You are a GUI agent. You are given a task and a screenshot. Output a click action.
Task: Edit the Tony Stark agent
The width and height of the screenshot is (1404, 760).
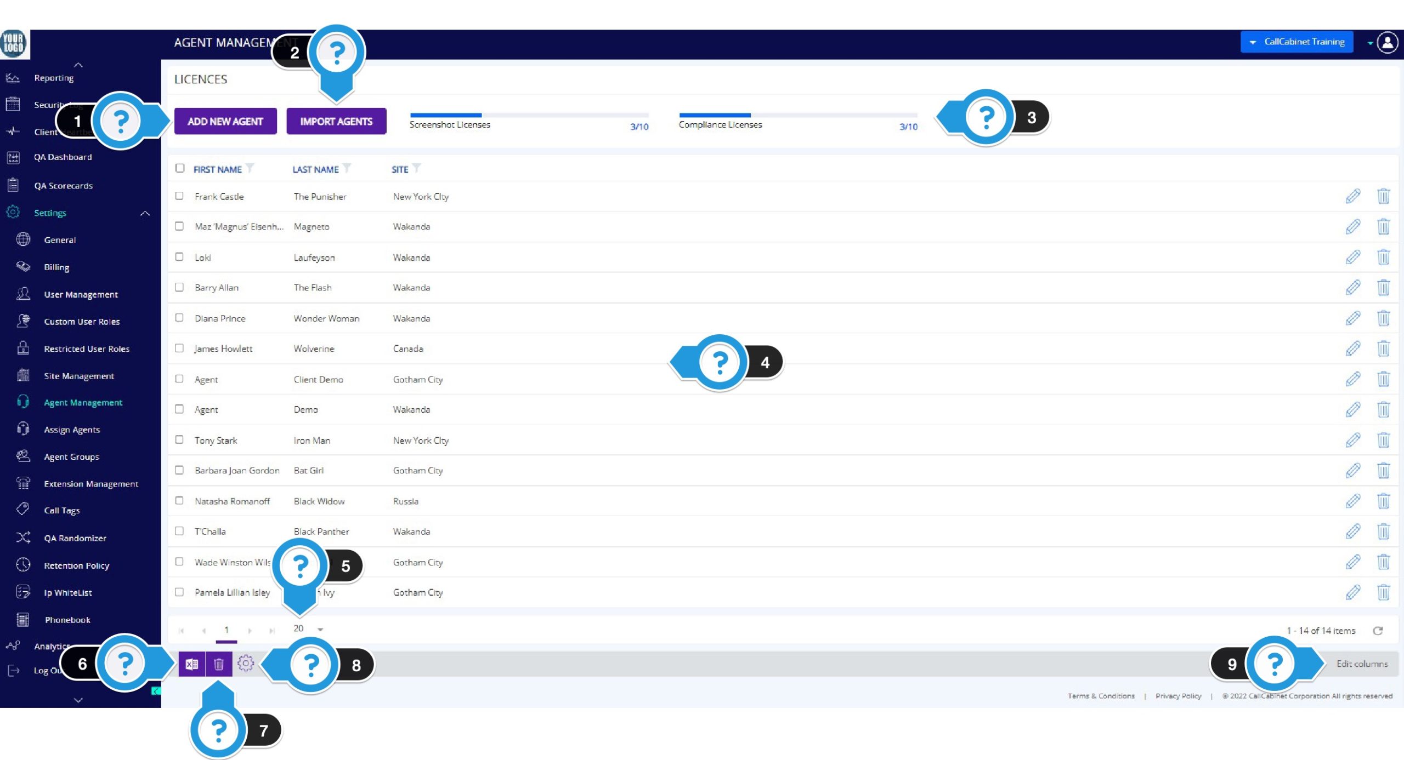point(1352,440)
